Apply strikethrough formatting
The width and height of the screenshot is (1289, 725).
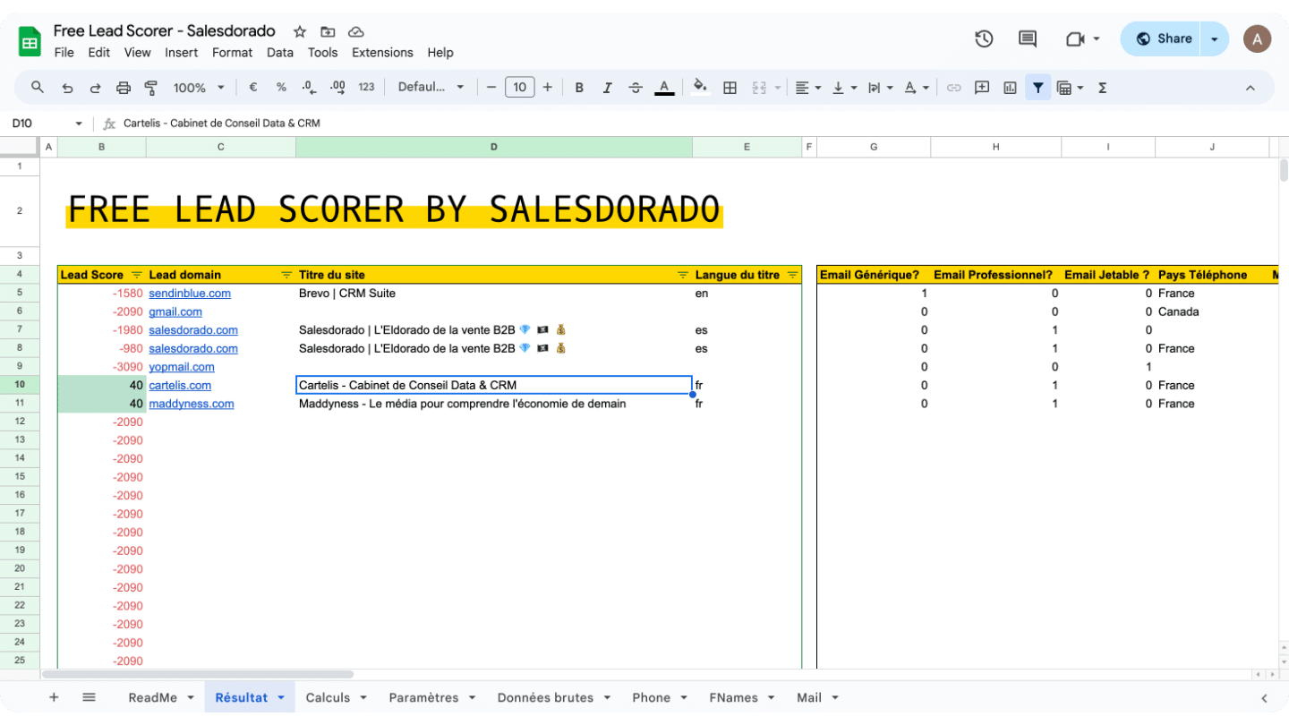pos(636,88)
